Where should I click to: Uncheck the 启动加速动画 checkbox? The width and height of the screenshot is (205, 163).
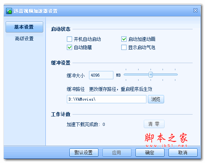coord(124,39)
